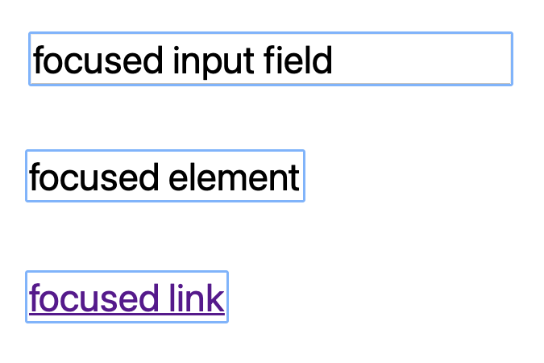Click the blue-outlined 'focused element' text
The image size is (544, 363).
pos(164,177)
